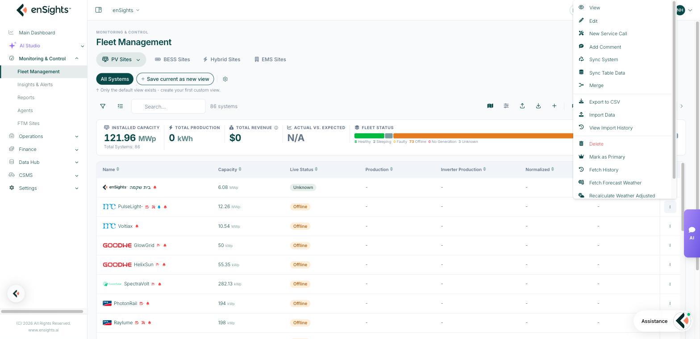
Task: Open row actions for PhotonRail
Action: pos(670,303)
